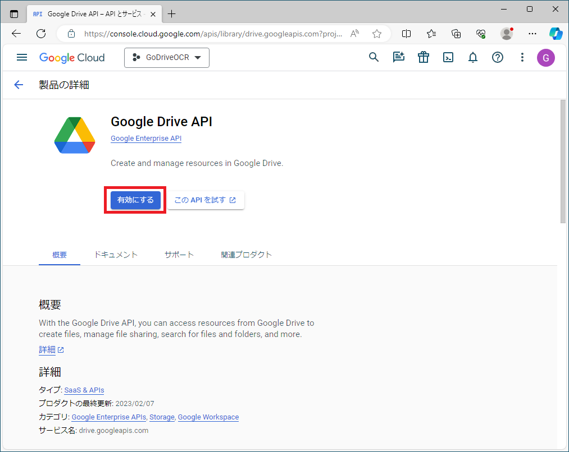
Task: Click the Google Drive product logo
Action: coord(75,135)
